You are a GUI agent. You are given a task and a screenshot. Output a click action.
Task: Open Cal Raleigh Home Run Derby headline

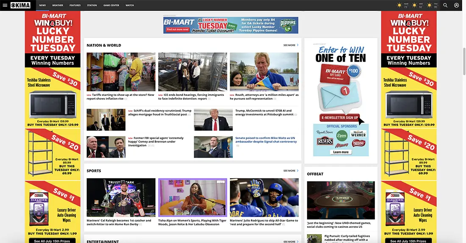click(x=119, y=222)
